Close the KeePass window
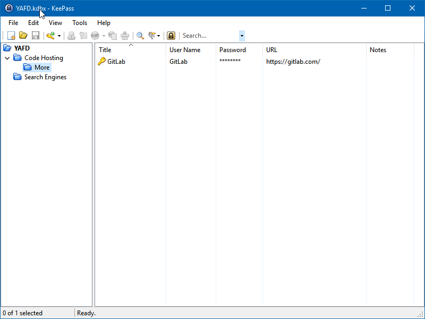Screen dimensions: 425x319 tap(412, 8)
